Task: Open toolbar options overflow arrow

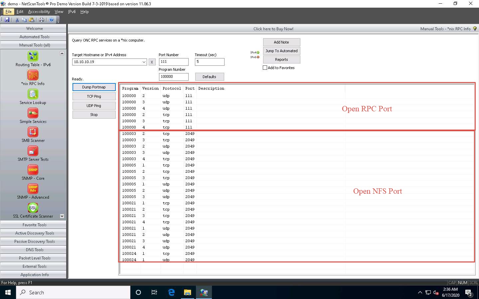Action: (58, 21)
